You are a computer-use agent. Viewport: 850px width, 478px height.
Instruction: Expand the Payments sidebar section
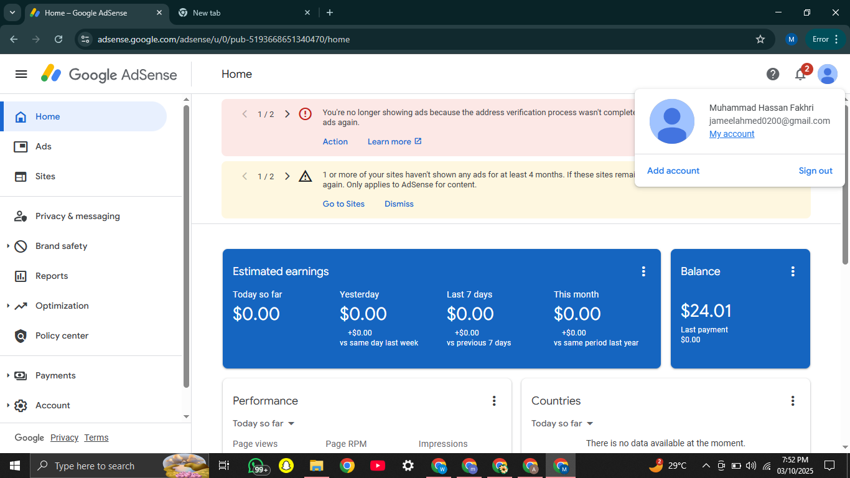tap(8, 375)
